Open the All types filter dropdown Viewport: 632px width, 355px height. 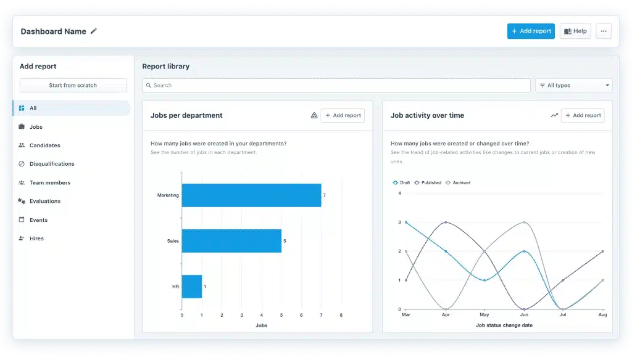pos(573,86)
